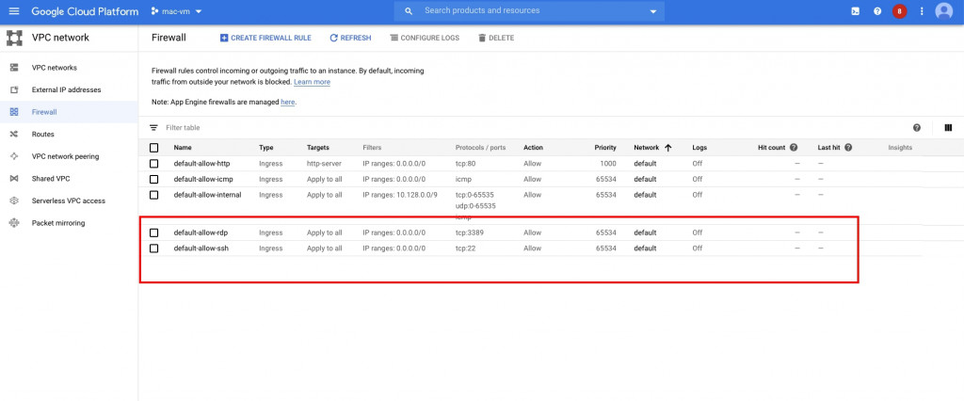Open VPC network peering page

click(65, 156)
